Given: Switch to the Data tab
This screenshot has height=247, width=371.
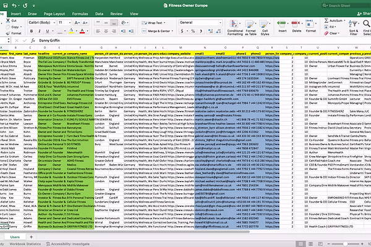Looking at the screenshot, I should click(x=99, y=14).
